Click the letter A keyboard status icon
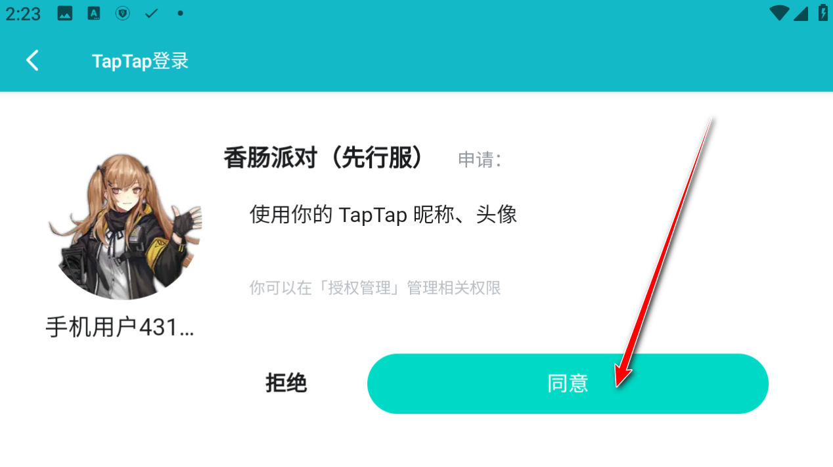 [x=94, y=13]
